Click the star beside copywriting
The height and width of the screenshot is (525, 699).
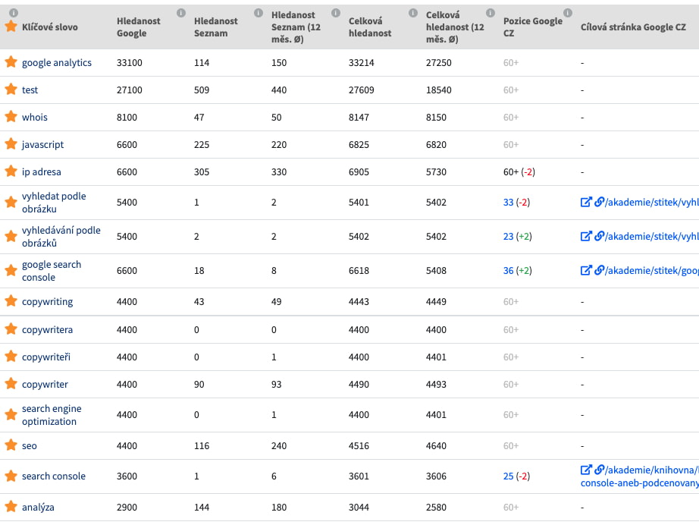(x=11, y=301)
